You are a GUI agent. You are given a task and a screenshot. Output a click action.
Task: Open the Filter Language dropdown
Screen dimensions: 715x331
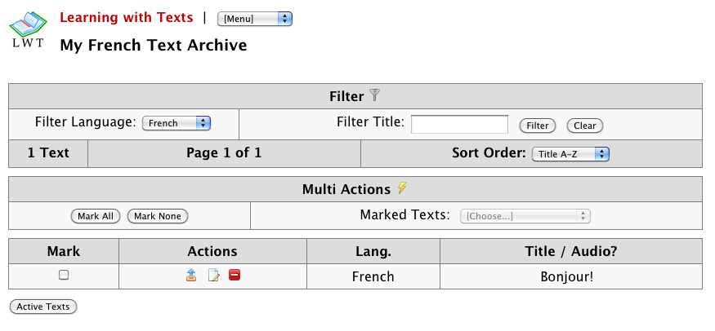[177, 123]
